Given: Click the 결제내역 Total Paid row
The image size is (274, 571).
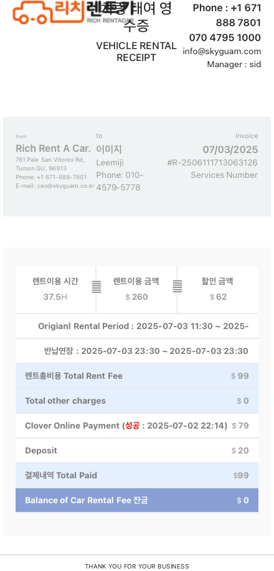Looking at the screenshot, I should point(137,476).
